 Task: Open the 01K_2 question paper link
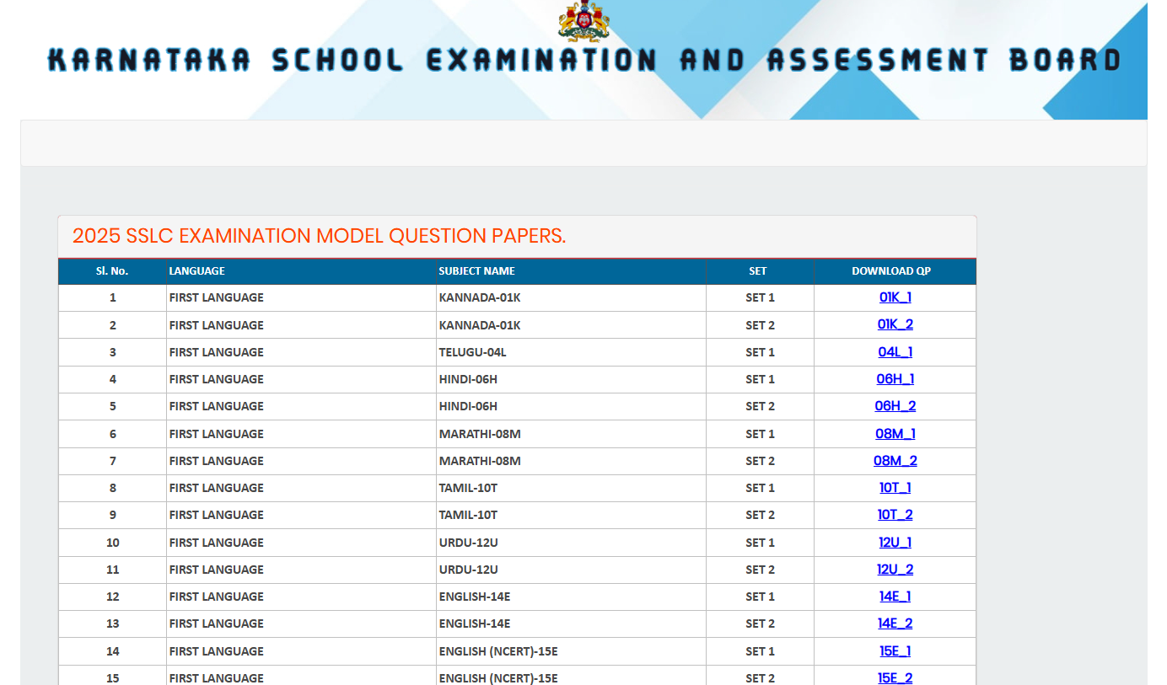tap(894, 324)
